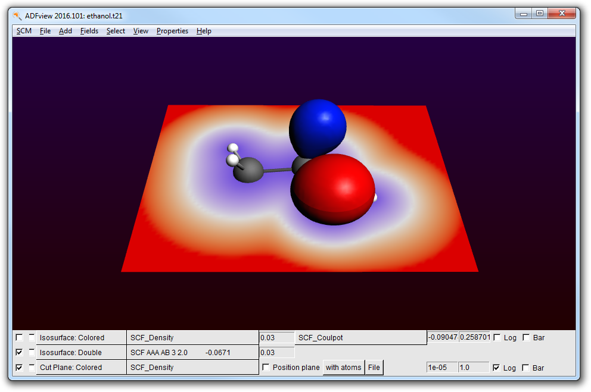Disable Log scale in Cut Plane row

pyautogui.click(x=496, y=368)
